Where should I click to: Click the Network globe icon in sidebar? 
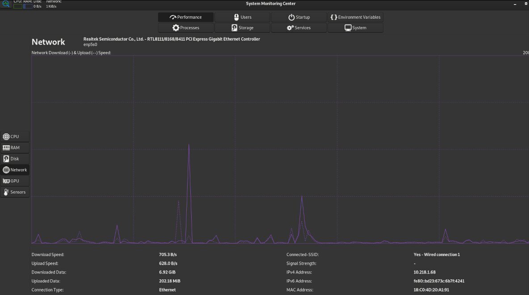(x=6, y=170)
